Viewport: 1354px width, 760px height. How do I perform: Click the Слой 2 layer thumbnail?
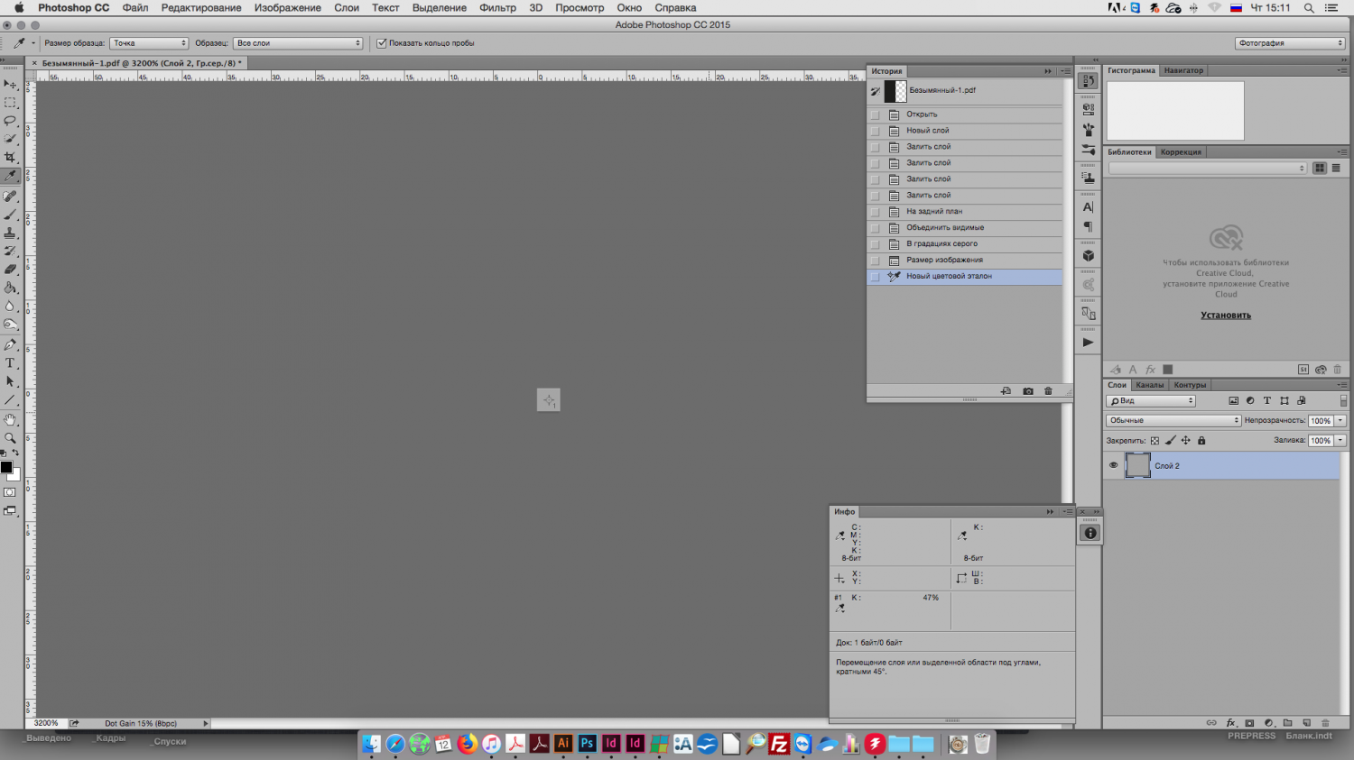1138,465
